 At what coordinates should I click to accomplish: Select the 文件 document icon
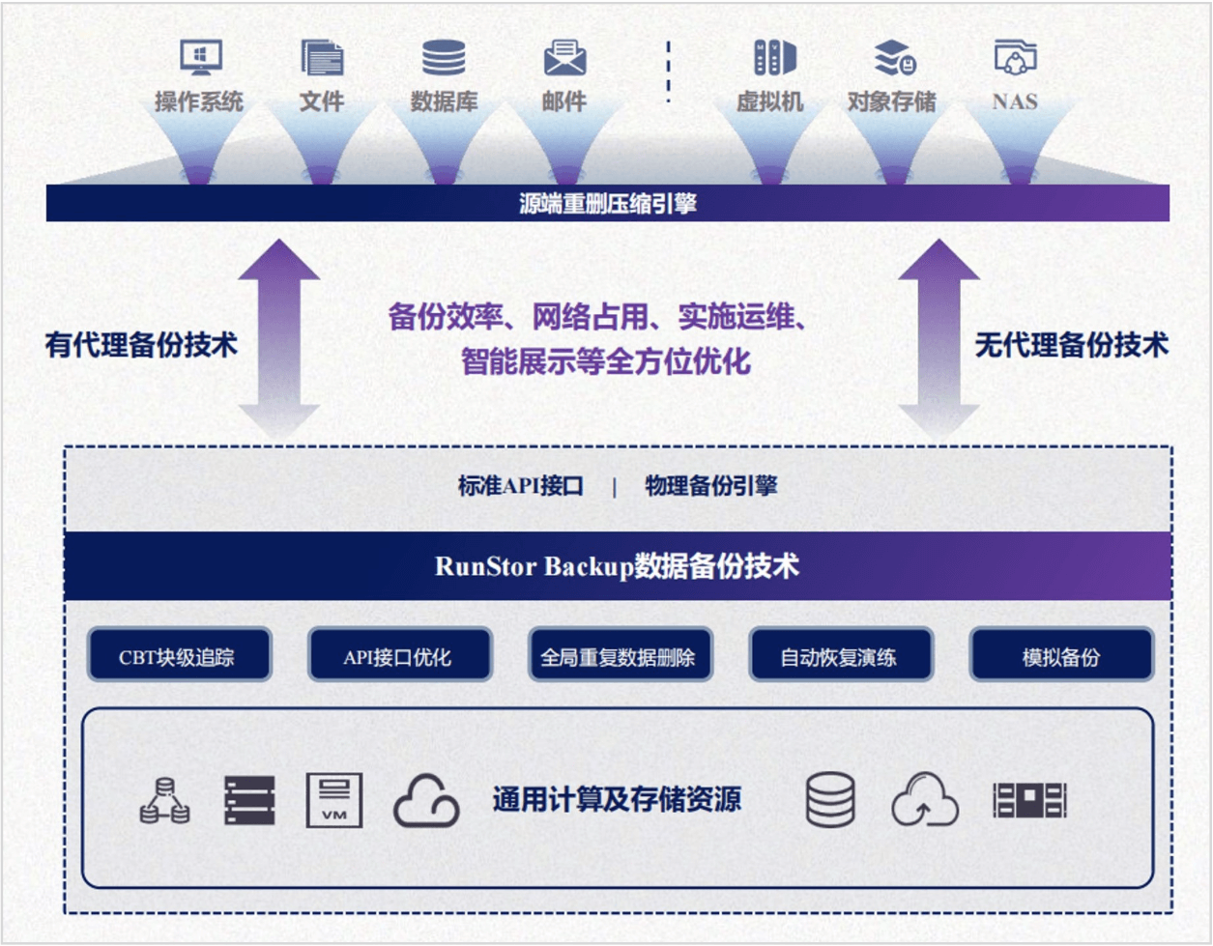pos(322,58)
